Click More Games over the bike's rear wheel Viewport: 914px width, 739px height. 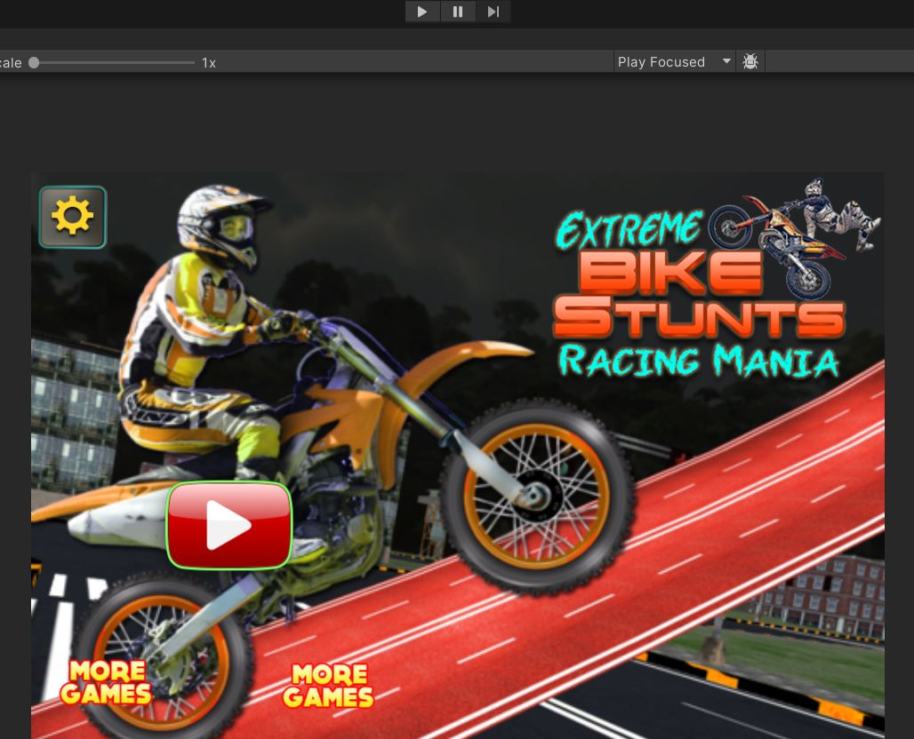(x=106, y=682)
